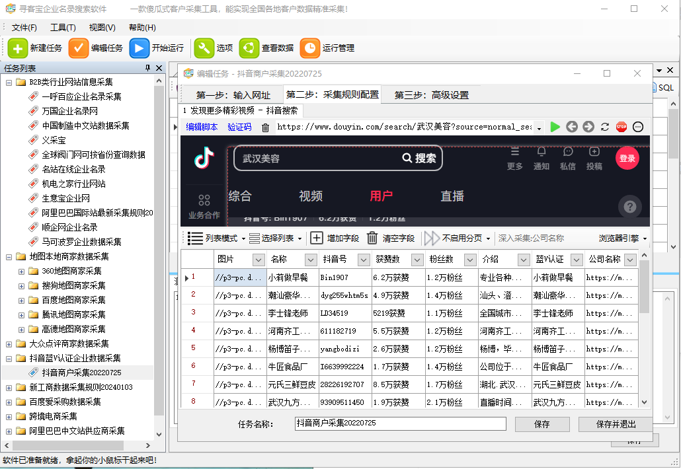Screen dimensions: 681x469
Task: Click the 保存并退出 button
Action: pos(615,424)
